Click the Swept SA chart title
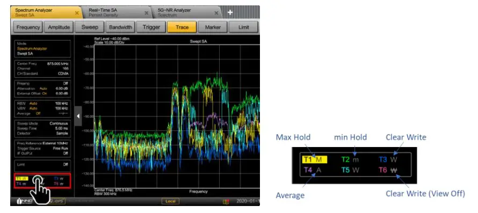This screenshot has width=478, height=213. (199, 41)
